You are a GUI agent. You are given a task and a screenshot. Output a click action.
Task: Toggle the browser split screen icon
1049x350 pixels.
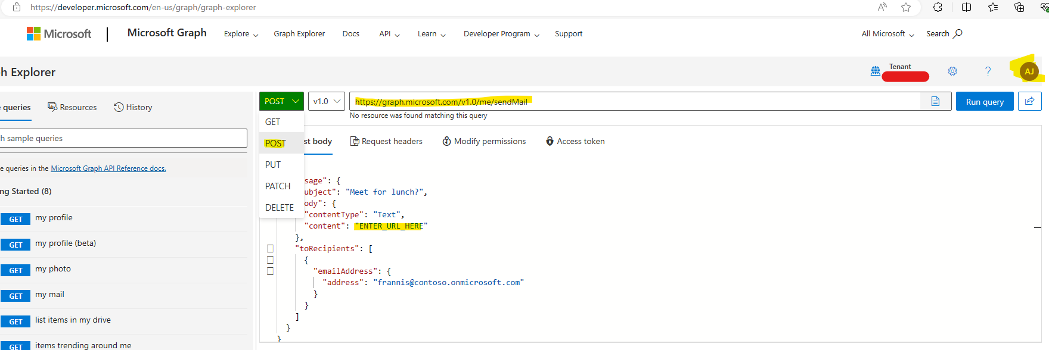point(966,7)
